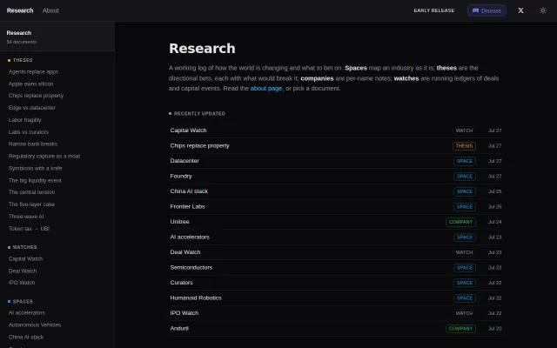This screenshot has height=348, width=557.
Task: Click the SPACE tag on Datacenter row
Action: [464, 161]
